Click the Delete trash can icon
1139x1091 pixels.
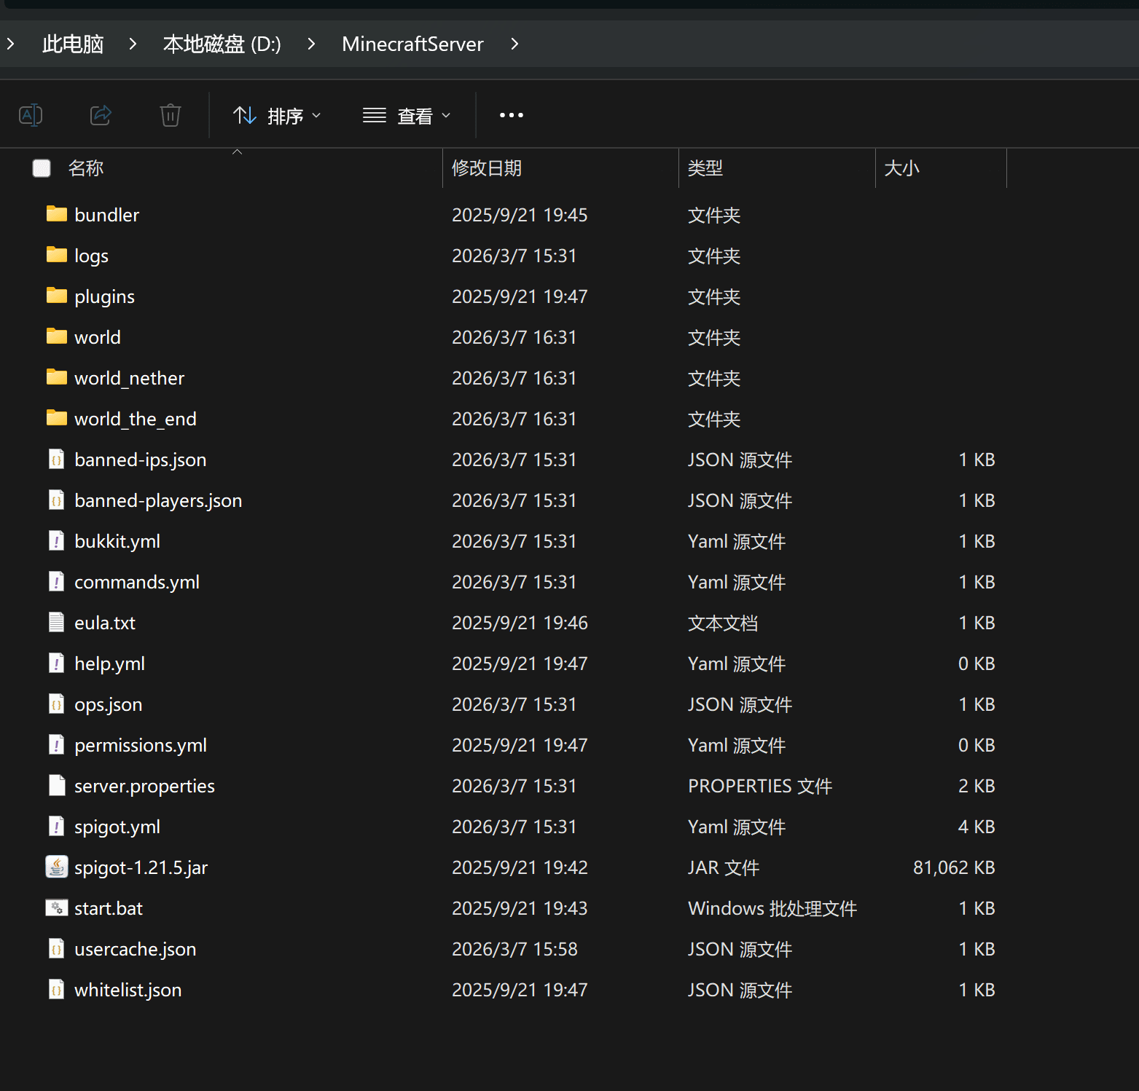click(171, 115)
